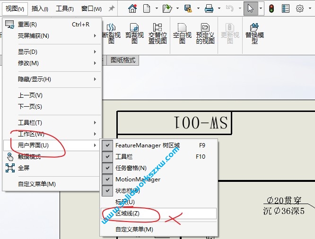Click the traffic light Rebuild icon
The width and height of the screenshot is (315, 239).
pos(271,9)
